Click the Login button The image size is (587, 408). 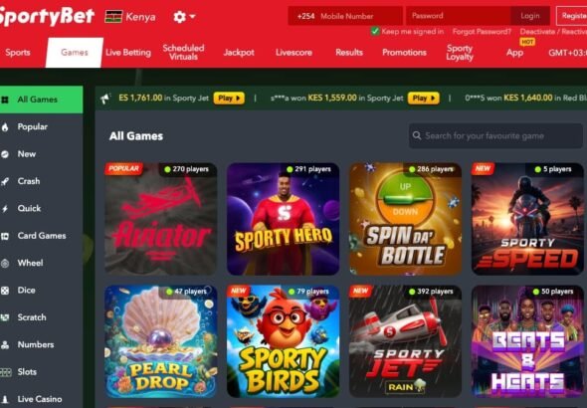click(x=530, y=16)
